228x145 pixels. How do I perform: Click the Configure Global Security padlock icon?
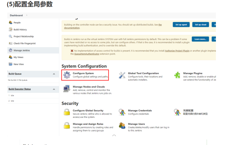[67, 112]
